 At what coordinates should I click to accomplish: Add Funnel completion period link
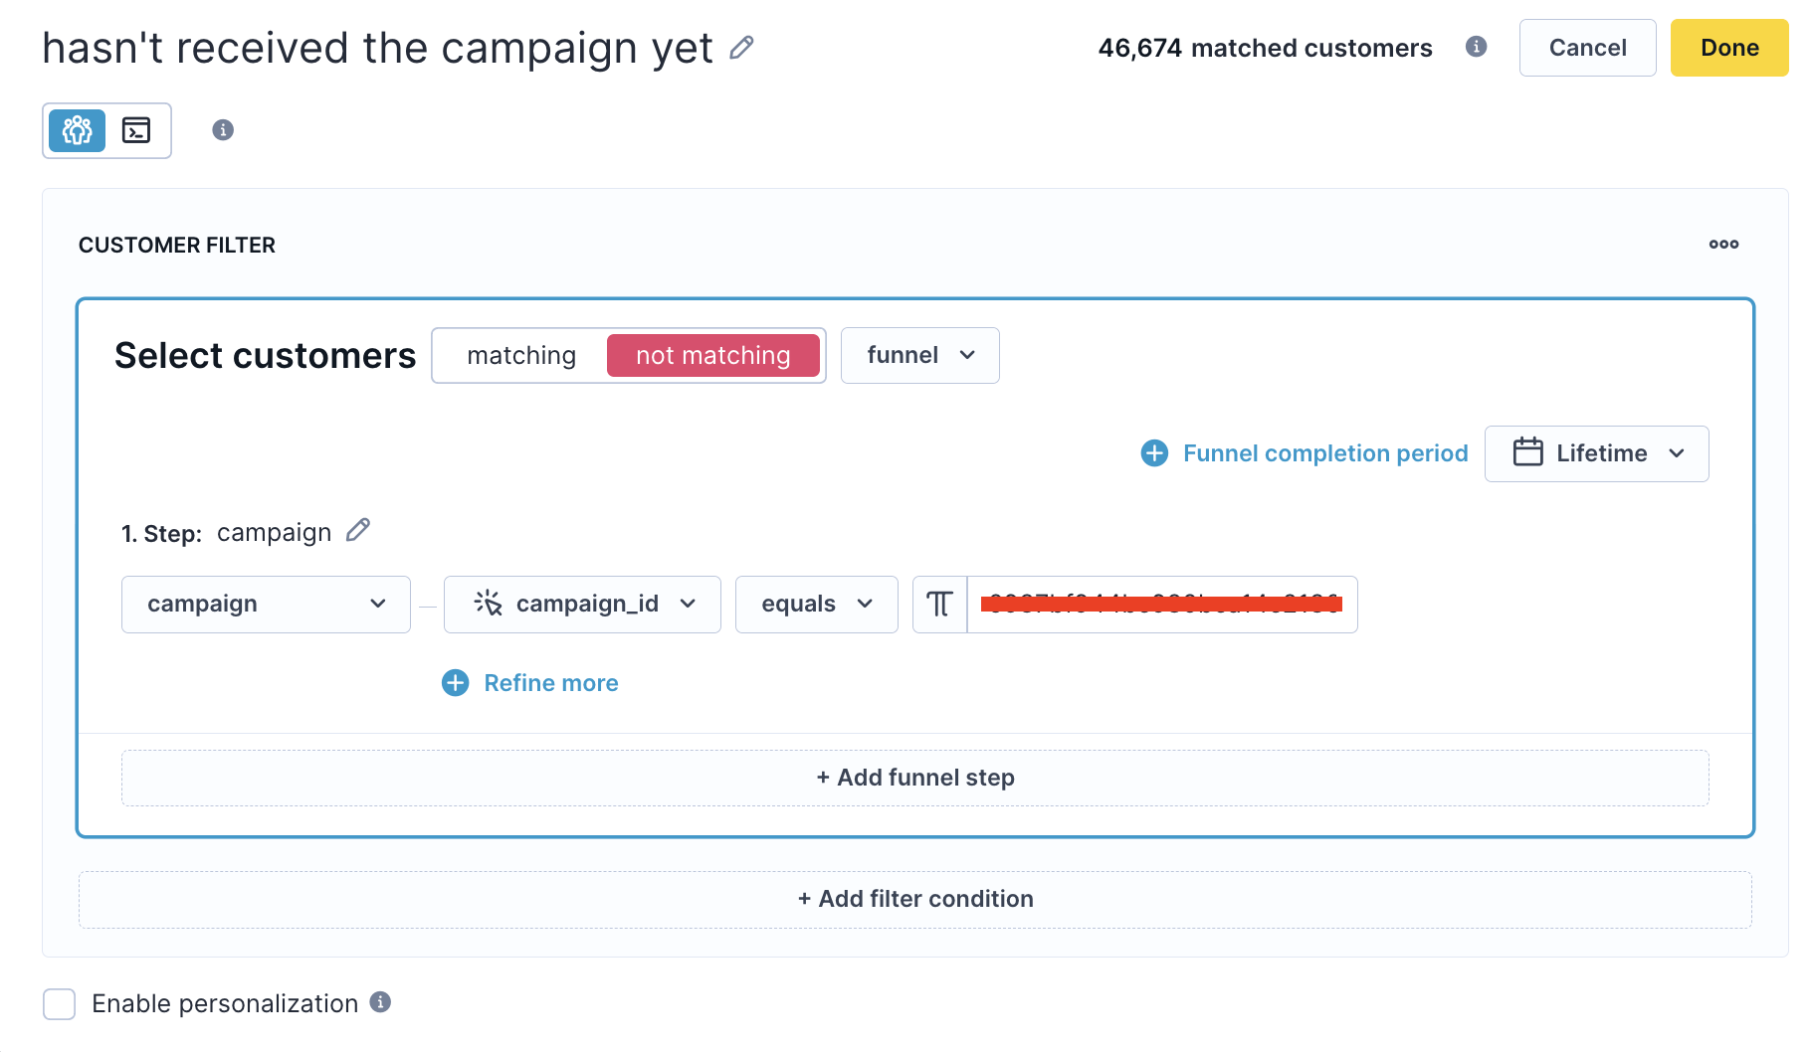[1325, 453]
